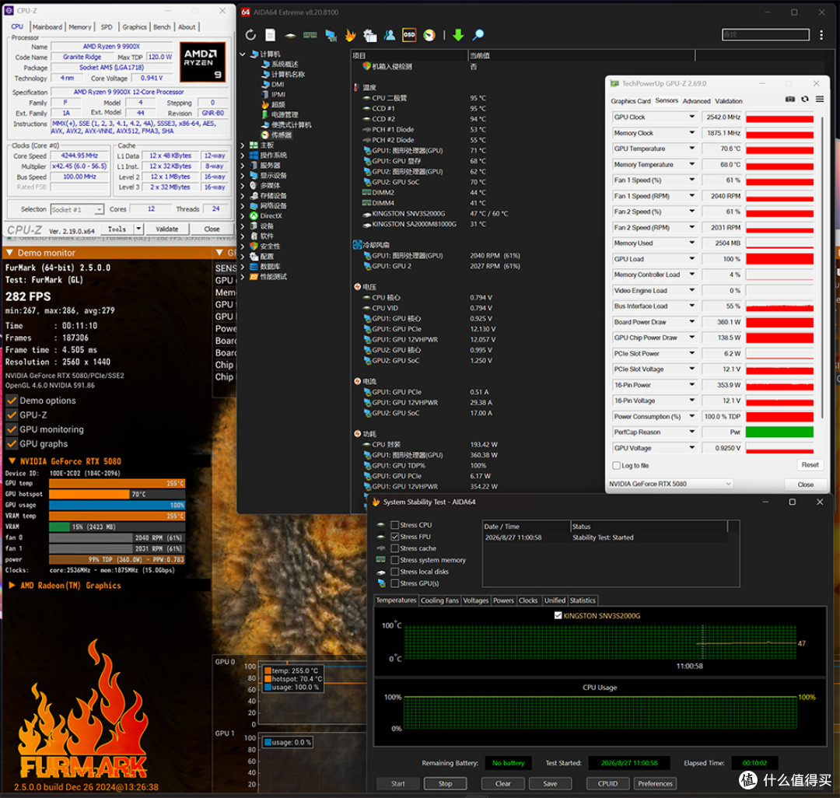This screenshot has width=840, height=798.
Task: Click the monitor diagnostics icon in AIDA64 toolbar
Action: click(331, 35)
